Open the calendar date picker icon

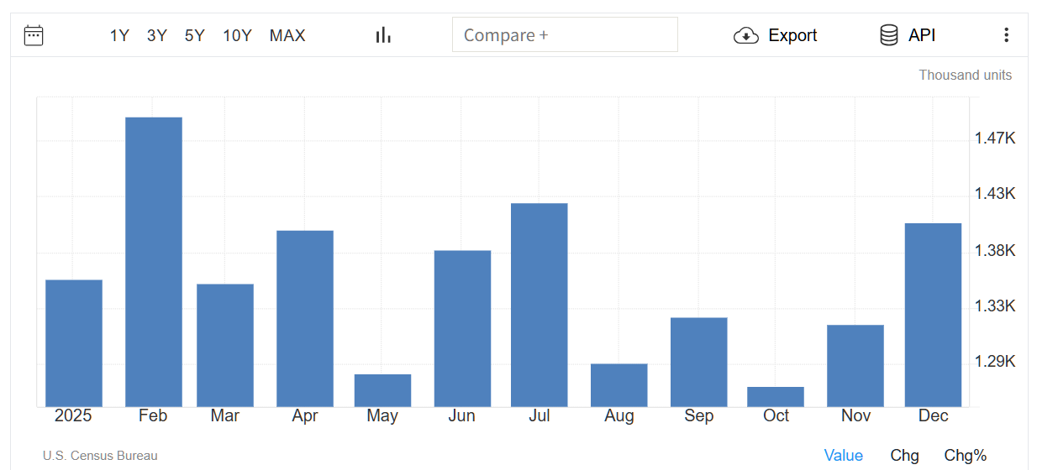click(x=34, y=35)
